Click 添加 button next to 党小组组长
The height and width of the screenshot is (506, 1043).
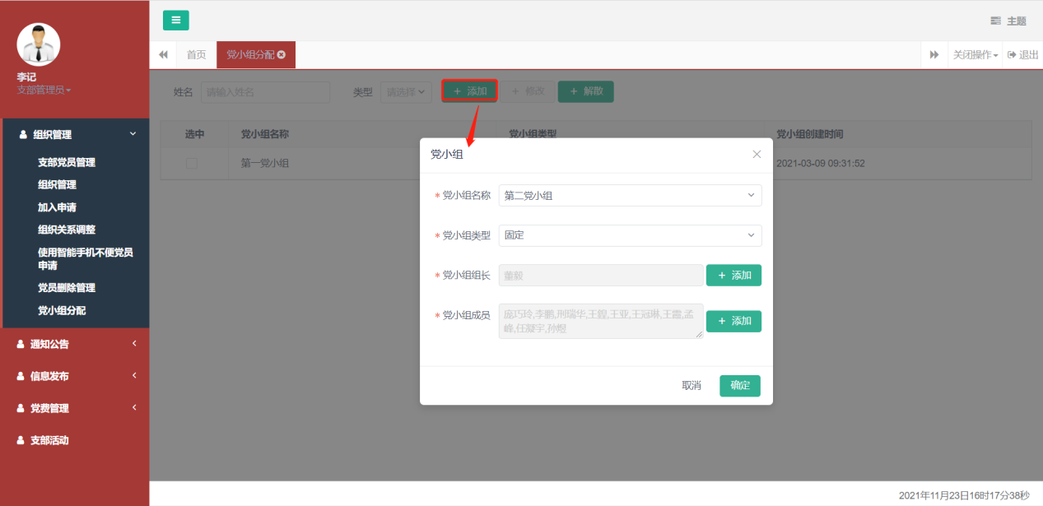733,276
